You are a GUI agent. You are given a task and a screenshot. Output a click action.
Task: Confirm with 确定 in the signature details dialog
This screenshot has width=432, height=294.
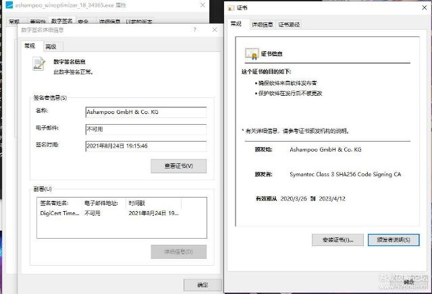202,285
